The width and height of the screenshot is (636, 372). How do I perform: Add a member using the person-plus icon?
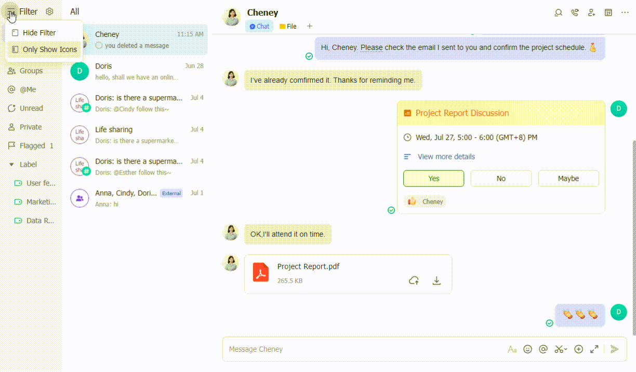[591, 12]
